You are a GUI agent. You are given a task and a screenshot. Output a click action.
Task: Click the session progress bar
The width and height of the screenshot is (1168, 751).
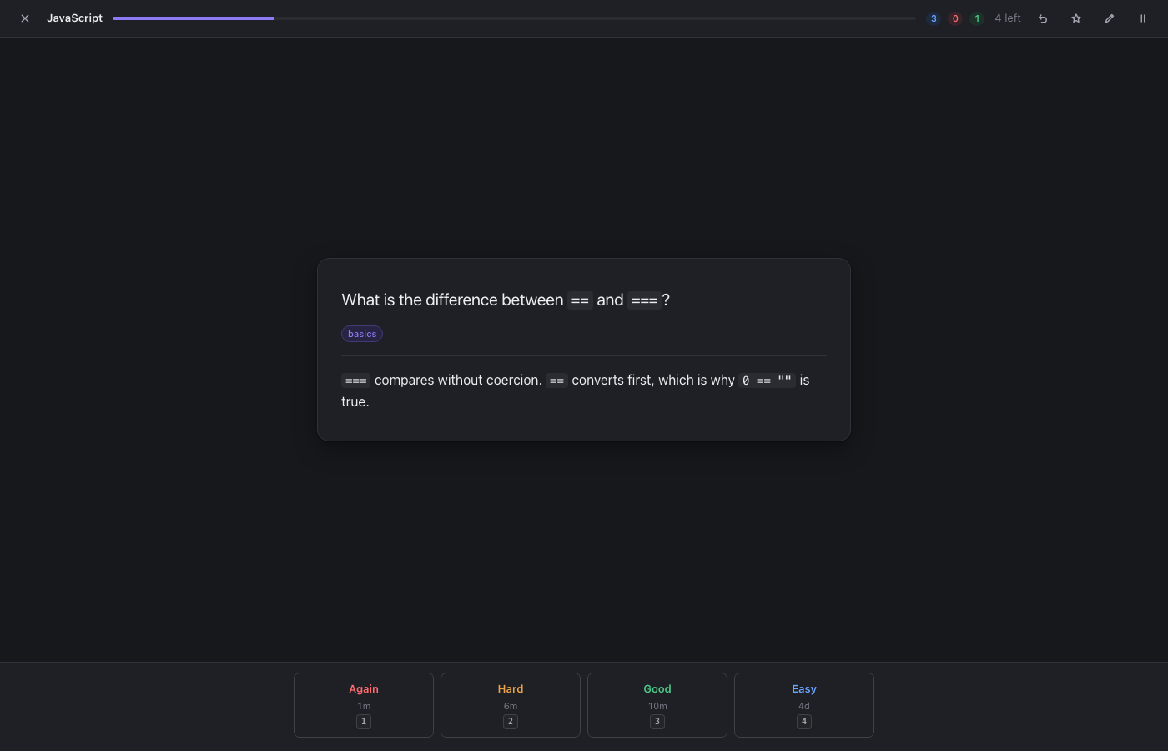(x=514, y=18)
